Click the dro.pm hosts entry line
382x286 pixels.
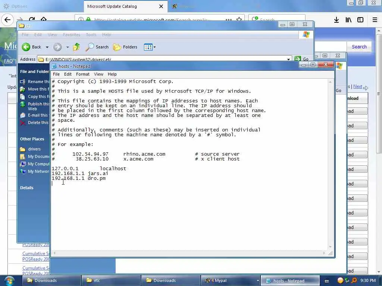pyautogui.click(x=78, y=178)
